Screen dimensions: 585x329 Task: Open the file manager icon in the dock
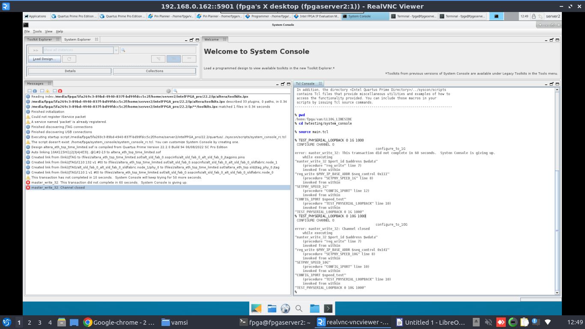[272, 308]
